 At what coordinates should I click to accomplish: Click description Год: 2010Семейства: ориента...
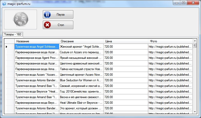81,91
